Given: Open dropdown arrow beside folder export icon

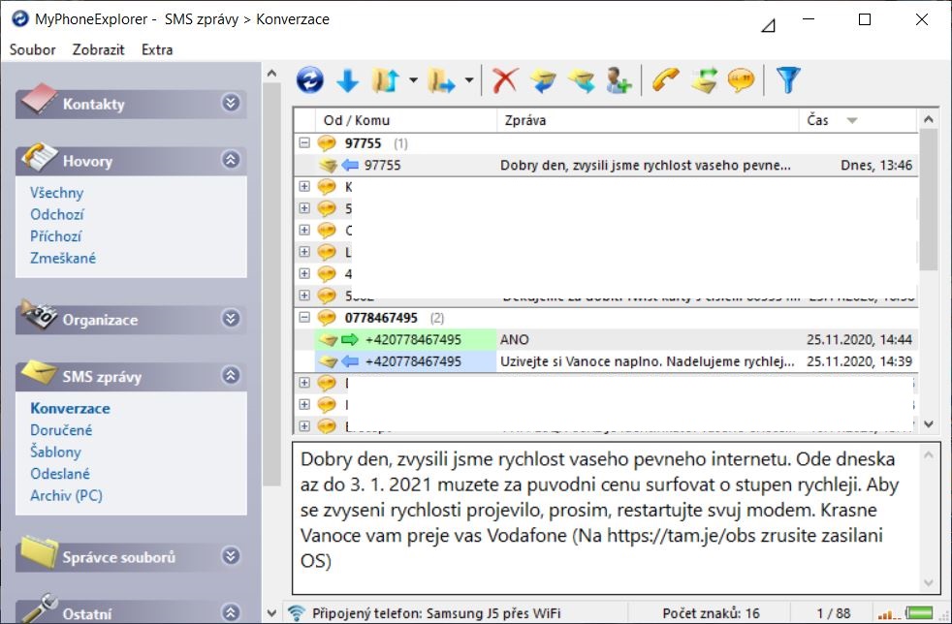Looking at the screenshot, I should pyautogui.click(x=469, y=80).
